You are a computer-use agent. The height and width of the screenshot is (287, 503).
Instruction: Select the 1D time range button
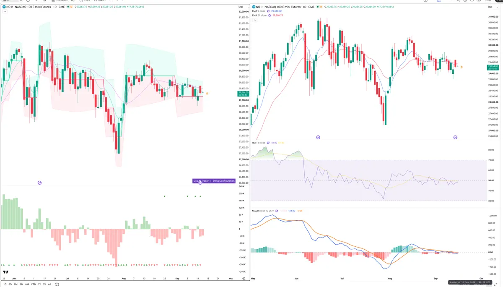coord(5,284)
